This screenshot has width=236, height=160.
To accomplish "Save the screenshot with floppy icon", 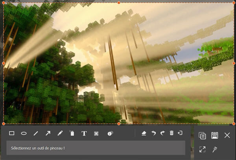I will [215, 135].
